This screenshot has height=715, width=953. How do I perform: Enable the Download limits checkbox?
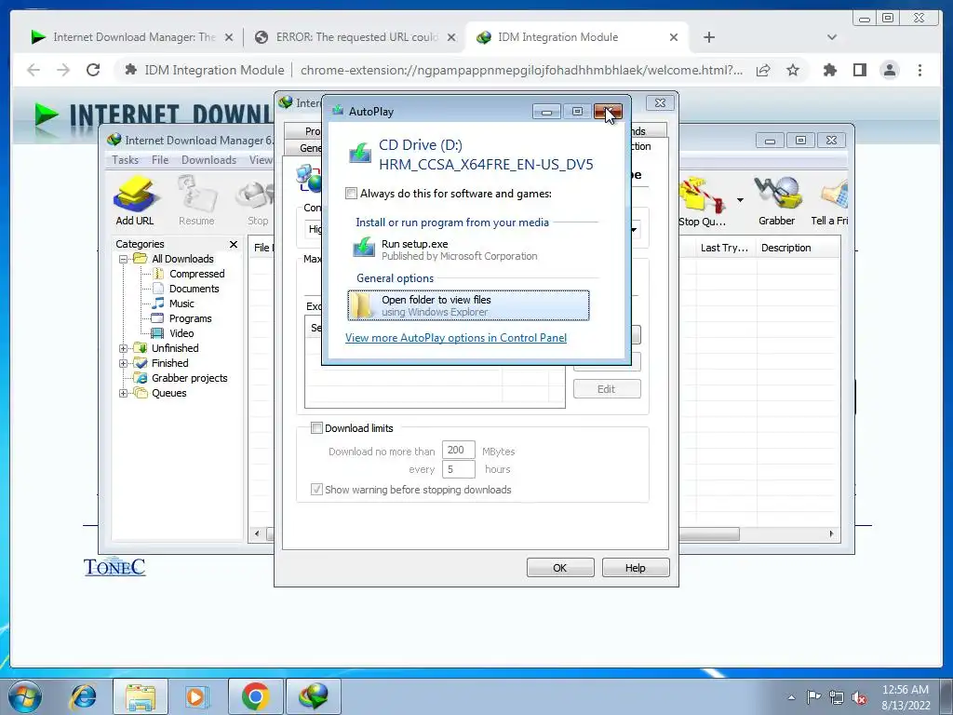pyautogui.click(x=316, y=428)
